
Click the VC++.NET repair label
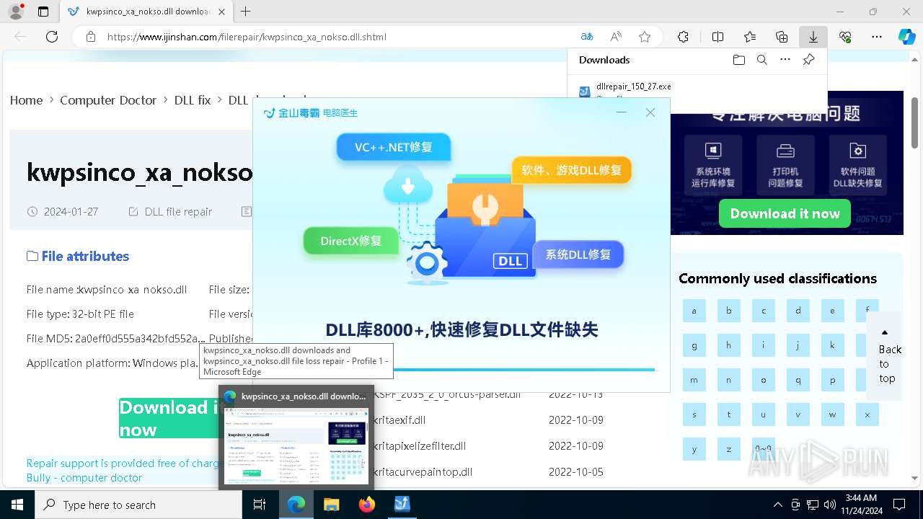394,147
